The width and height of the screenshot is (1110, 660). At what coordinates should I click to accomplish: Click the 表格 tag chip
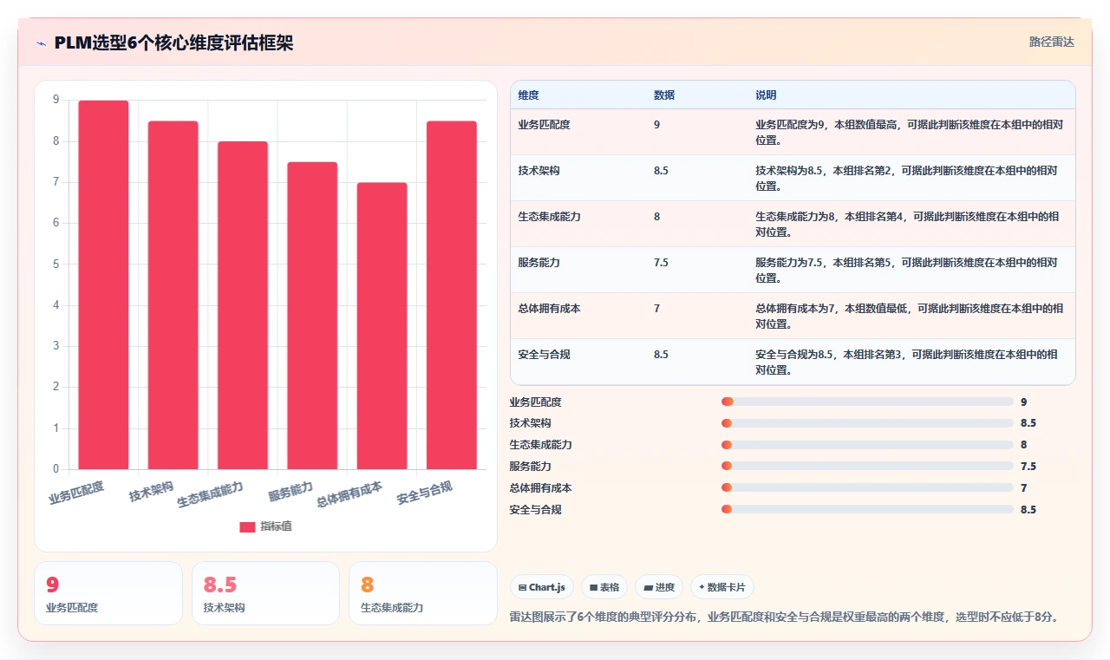pos(604,587)
